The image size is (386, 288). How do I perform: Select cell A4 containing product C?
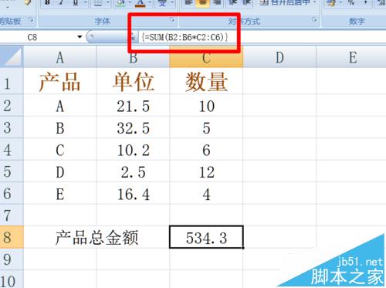coord(60,150)
